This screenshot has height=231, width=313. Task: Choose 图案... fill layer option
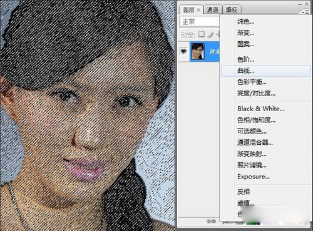pyautogui.click(x=245, y=44)
